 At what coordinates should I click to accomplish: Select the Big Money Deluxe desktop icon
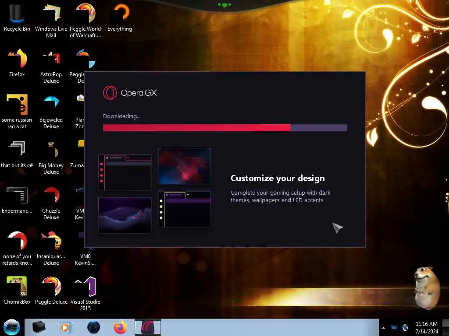[51, 157]
